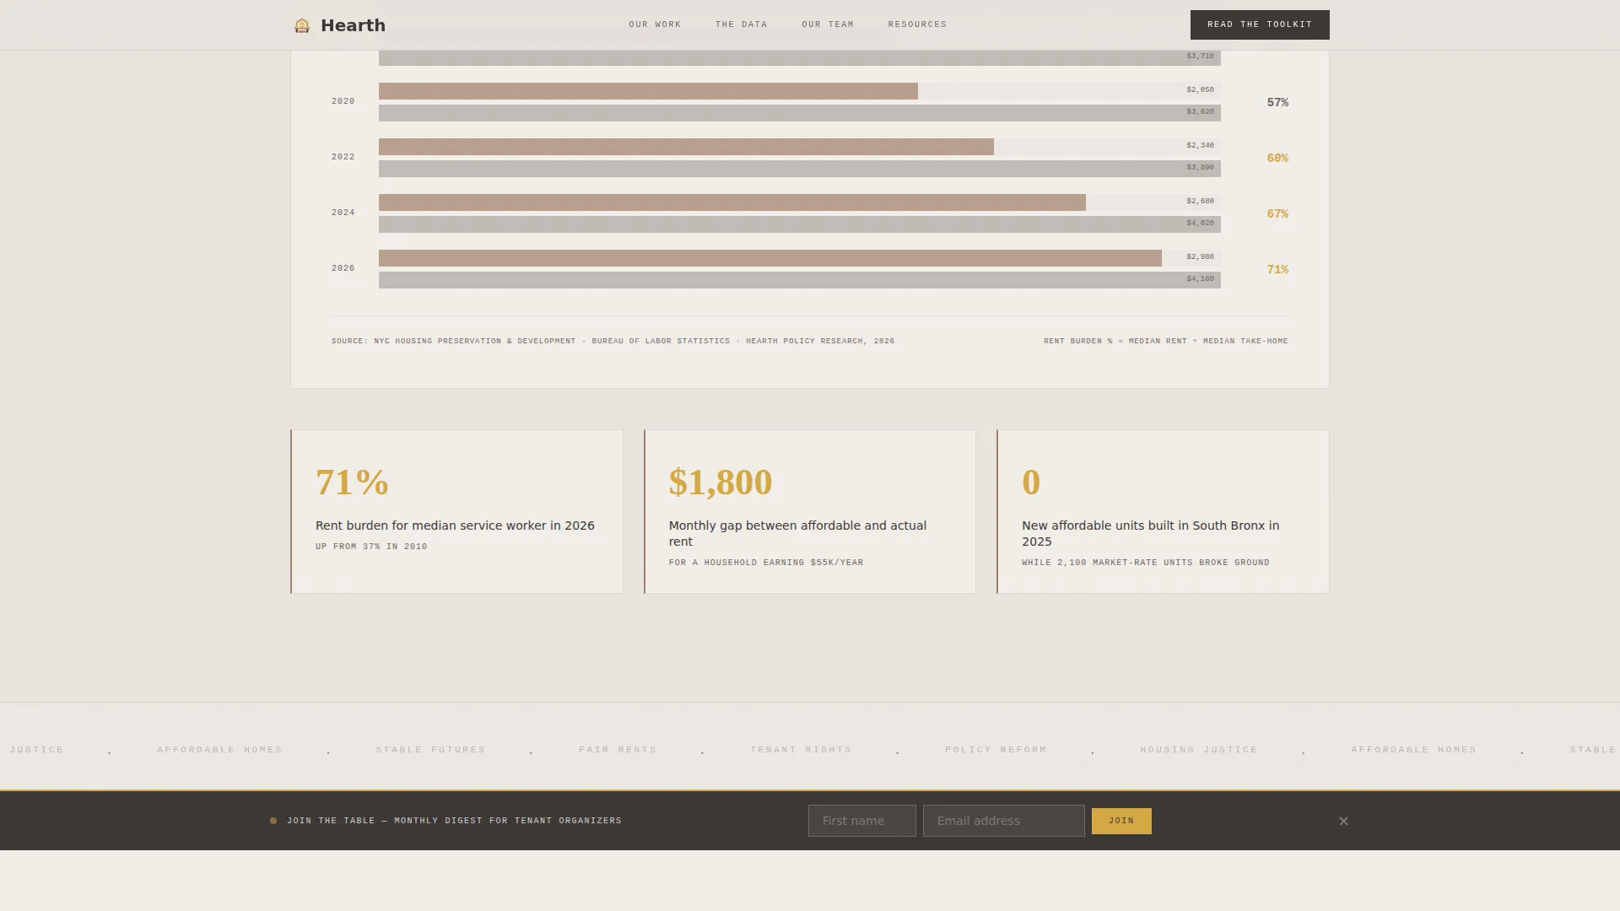This screenshot has width=1620, height=911.
Task: Click the 60% burden value
Action: coord(1277,158)
